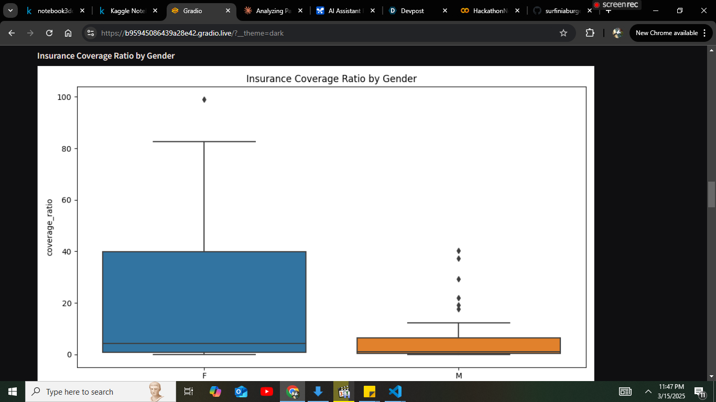Close the Analyzing Pa tab
Screen dimensions: 716x402
pyautogui.click(x=300, y=10)
